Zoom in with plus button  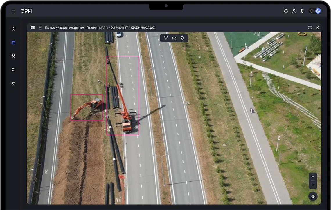(x=313, y=177)
